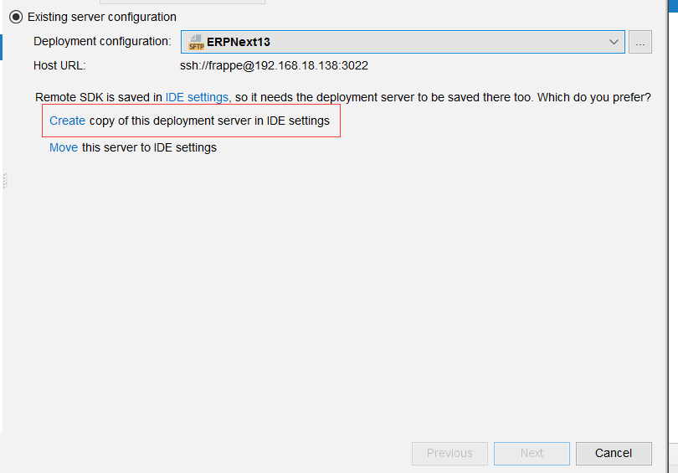
Task: Click the SFTP icon beside ERPNext13
Action: point(196,42)
